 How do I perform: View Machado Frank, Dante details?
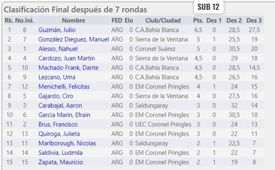click(x=68, y=68)
